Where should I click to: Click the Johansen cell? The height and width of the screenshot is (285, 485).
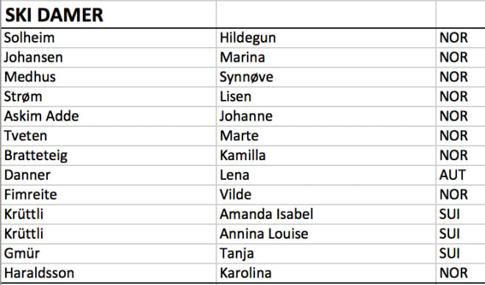click(x=109, y=57)
